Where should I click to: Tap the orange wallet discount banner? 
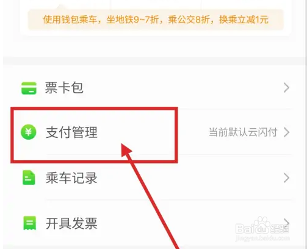(156, 20)
